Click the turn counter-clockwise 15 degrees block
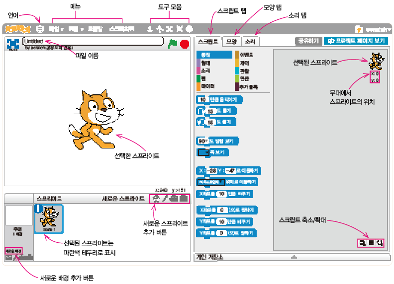 (x=216, y=122)
